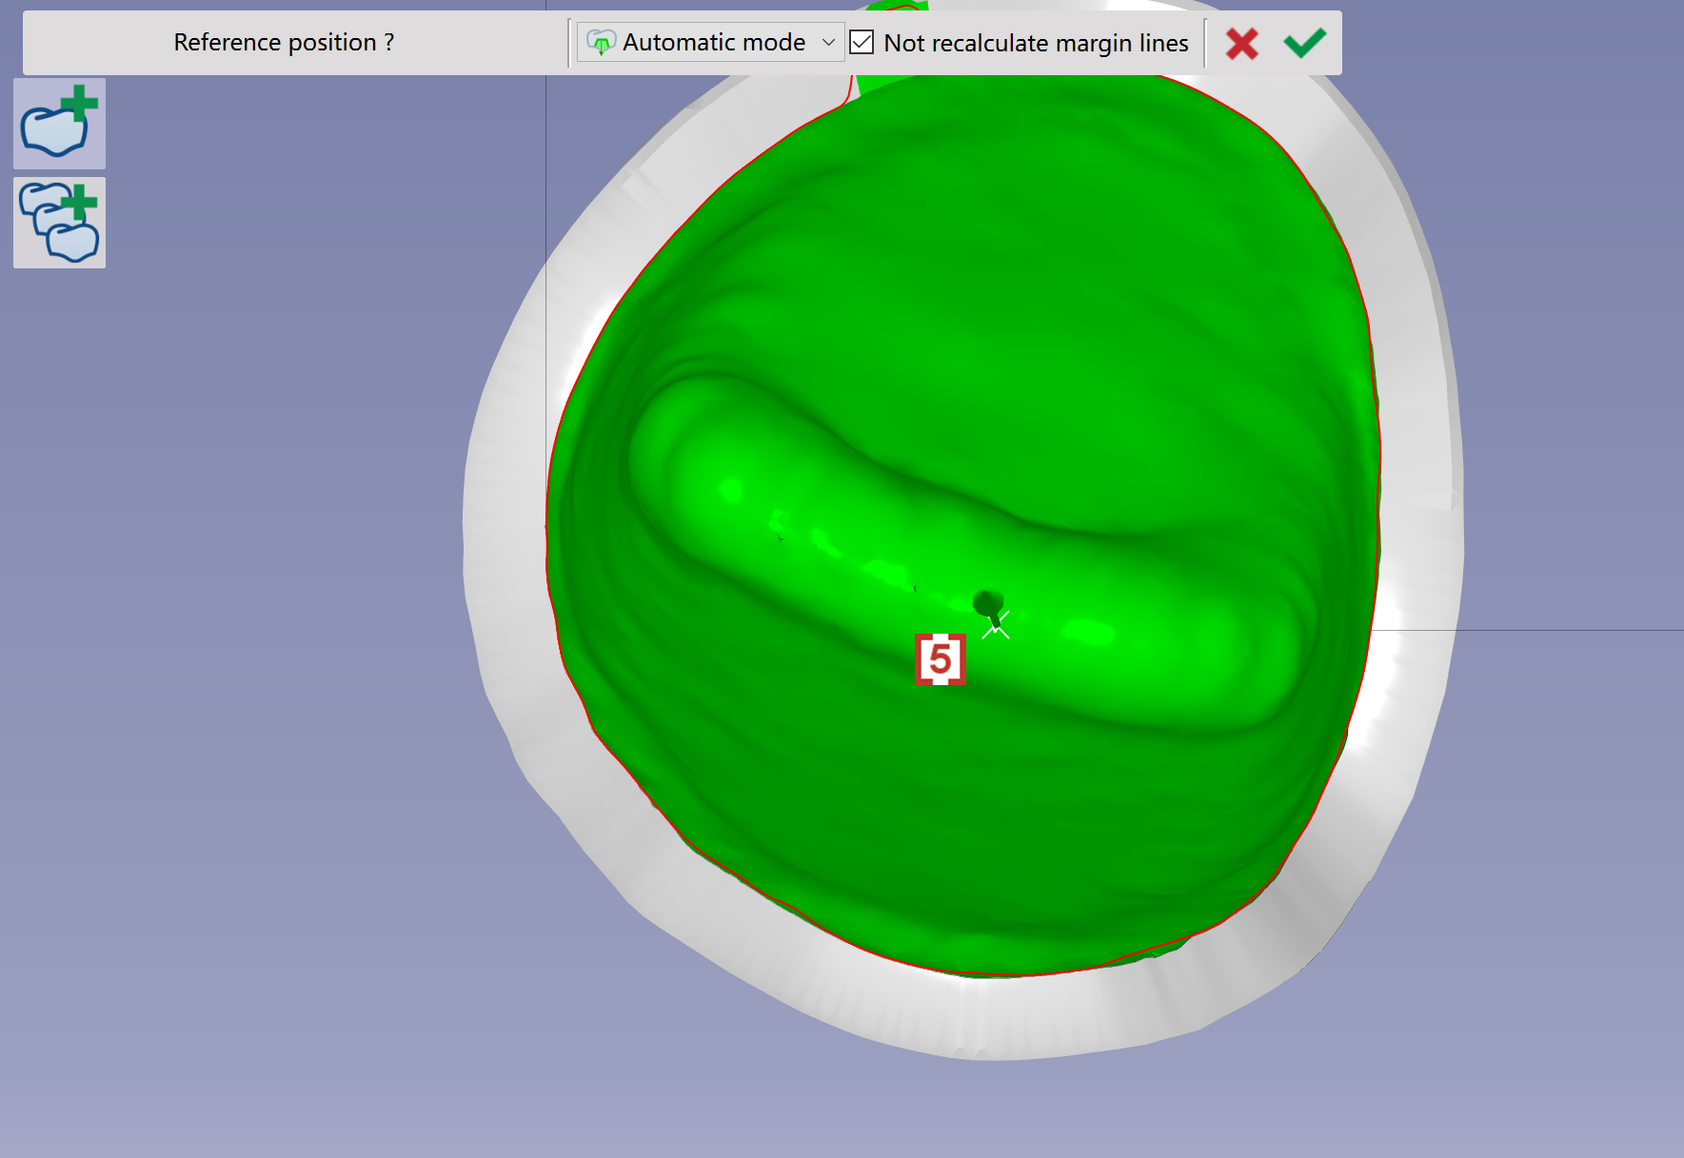Confirm with the green checkmark icon
The height and width of the screenshot is (1158, 1684).
click(1304, 43)
